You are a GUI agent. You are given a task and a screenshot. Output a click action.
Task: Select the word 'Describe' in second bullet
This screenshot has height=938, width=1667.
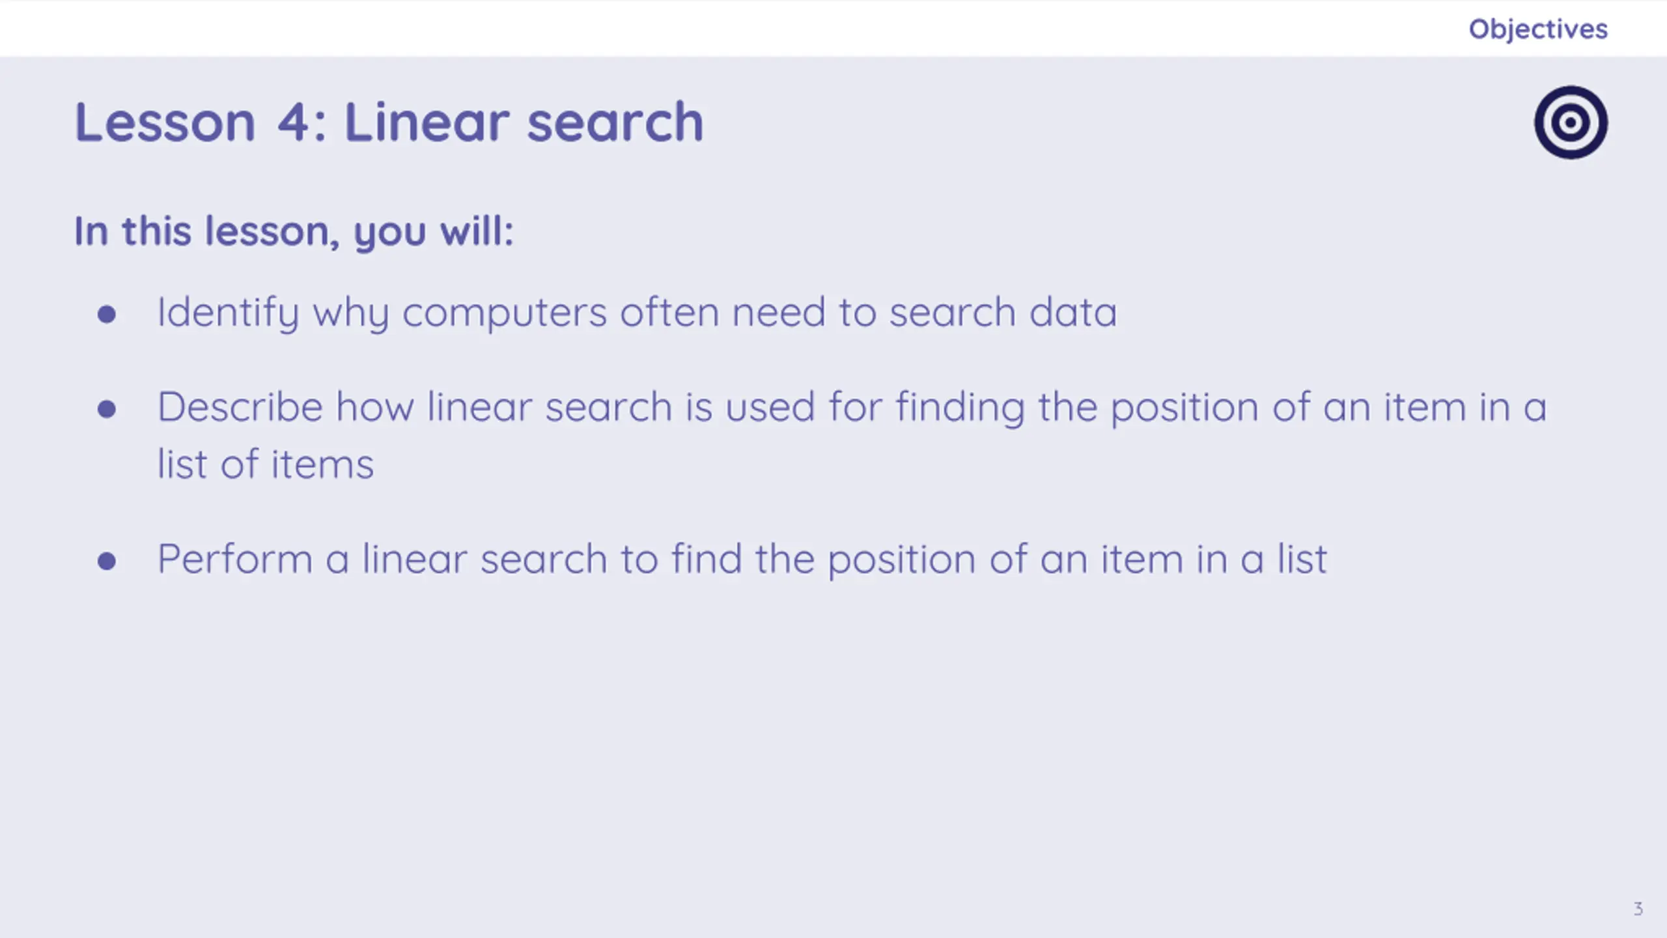coord(240,406)
